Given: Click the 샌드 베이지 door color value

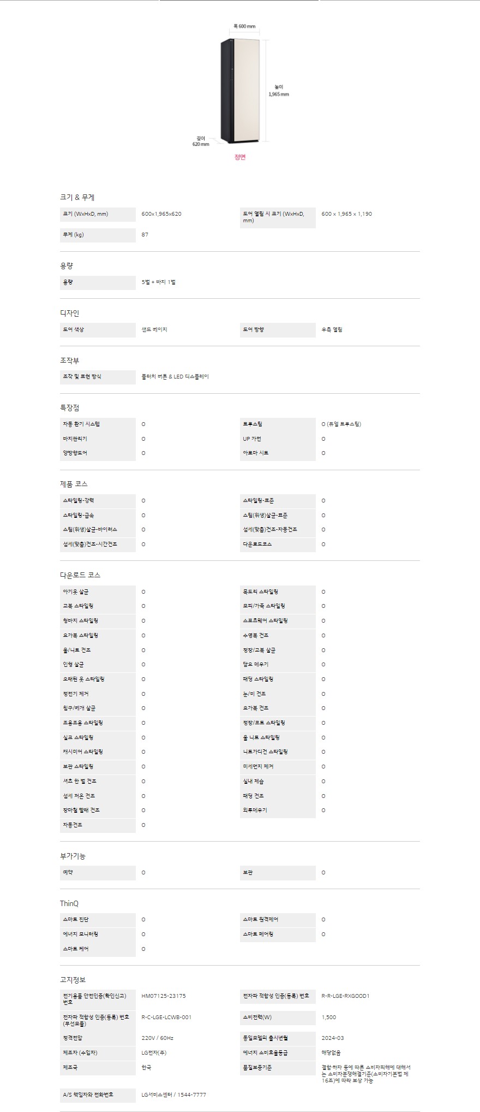Looking at the screenshot, I should (x=154, y=330).
